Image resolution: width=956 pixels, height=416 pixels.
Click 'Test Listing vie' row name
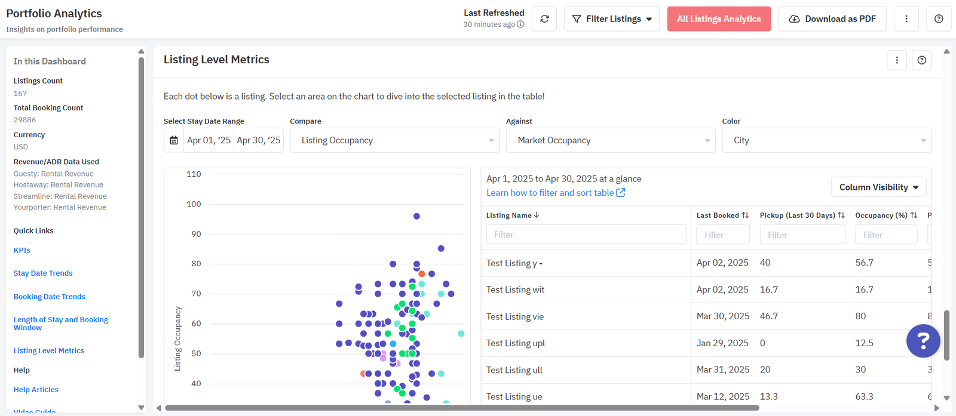(515, 316)
